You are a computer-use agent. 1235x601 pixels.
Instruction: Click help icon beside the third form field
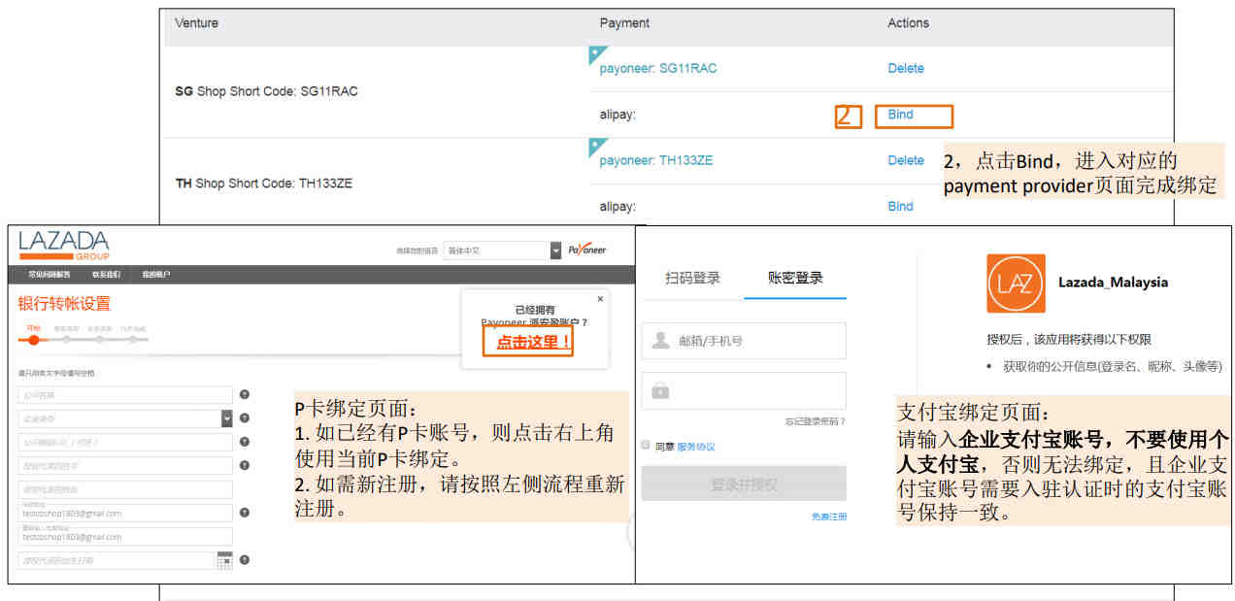tap(245, 442)
